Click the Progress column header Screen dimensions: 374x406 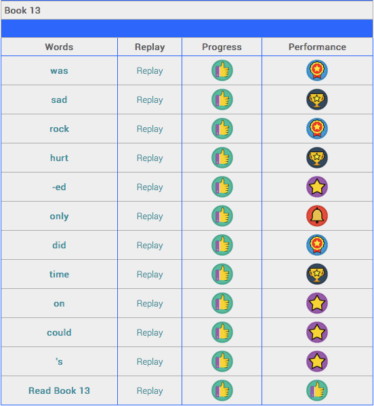(x=222, y=47)
